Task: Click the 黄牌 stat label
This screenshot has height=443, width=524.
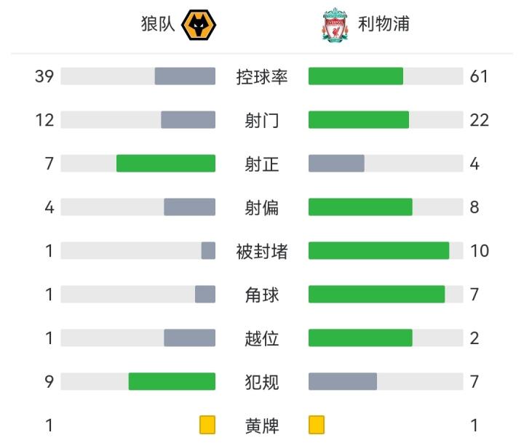Action: [x=262, y=425]
